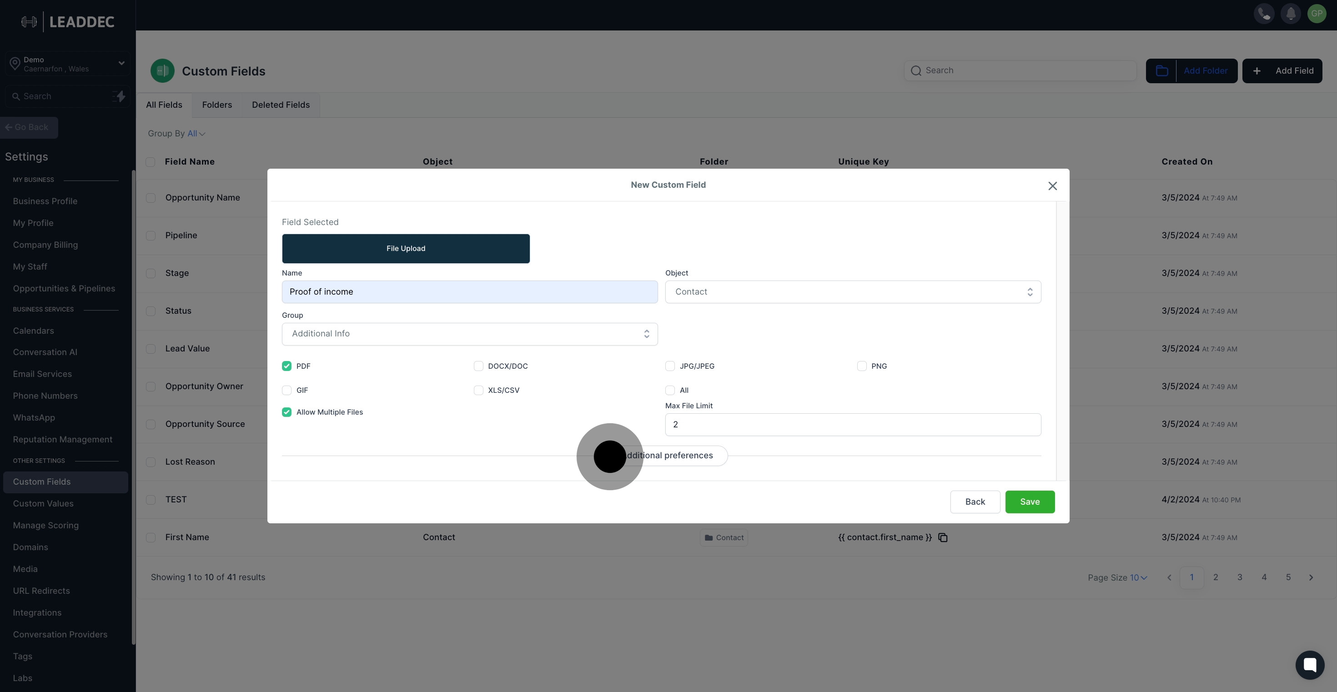This screenshot has width=1337, height=692.
Task: Go to the next page arrow
Action: [1311, 577]
